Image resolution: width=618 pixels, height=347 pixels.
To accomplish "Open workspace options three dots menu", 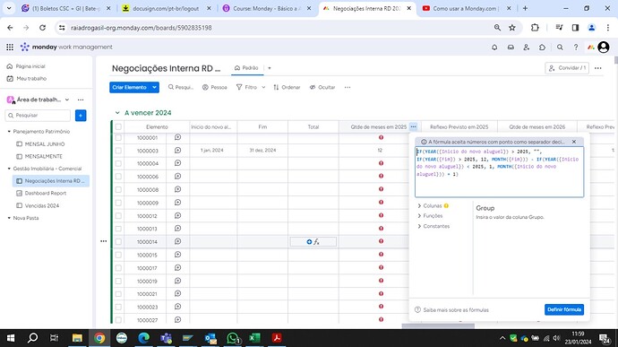I will tap(81, 100).
